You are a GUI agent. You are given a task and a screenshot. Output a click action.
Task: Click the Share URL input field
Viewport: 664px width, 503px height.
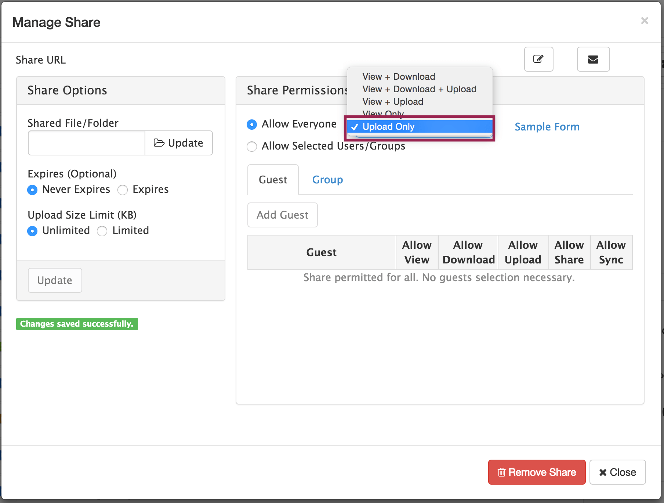coord(222,59)
